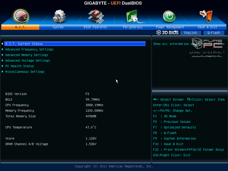This screenshot has width=228, height=171.
Task: Click the Enter/Dbl Click: Select help line
Action: [173, 105]
